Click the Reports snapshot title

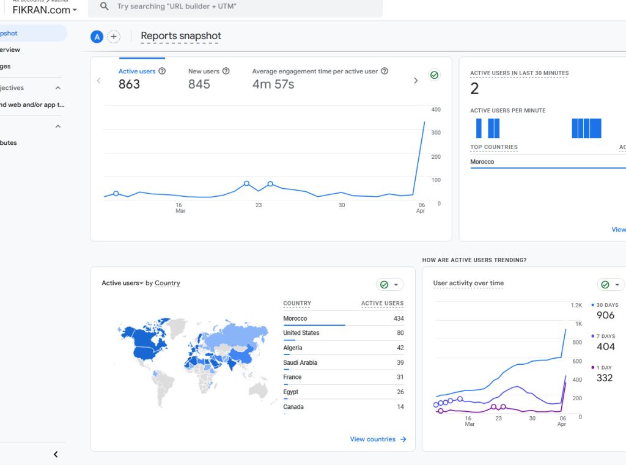[x=181, y=36]
